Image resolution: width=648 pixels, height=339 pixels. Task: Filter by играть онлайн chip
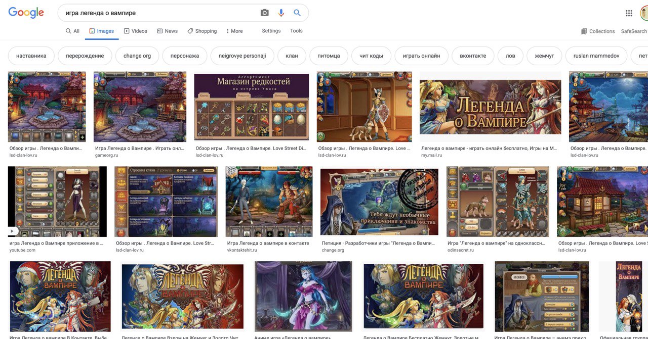(421, 56)
